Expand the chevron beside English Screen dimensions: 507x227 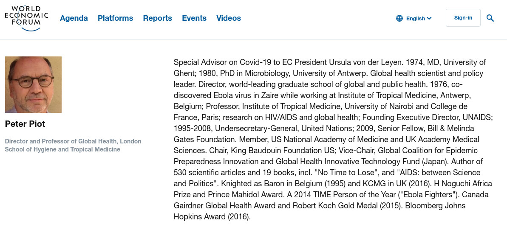coord(429,18)
